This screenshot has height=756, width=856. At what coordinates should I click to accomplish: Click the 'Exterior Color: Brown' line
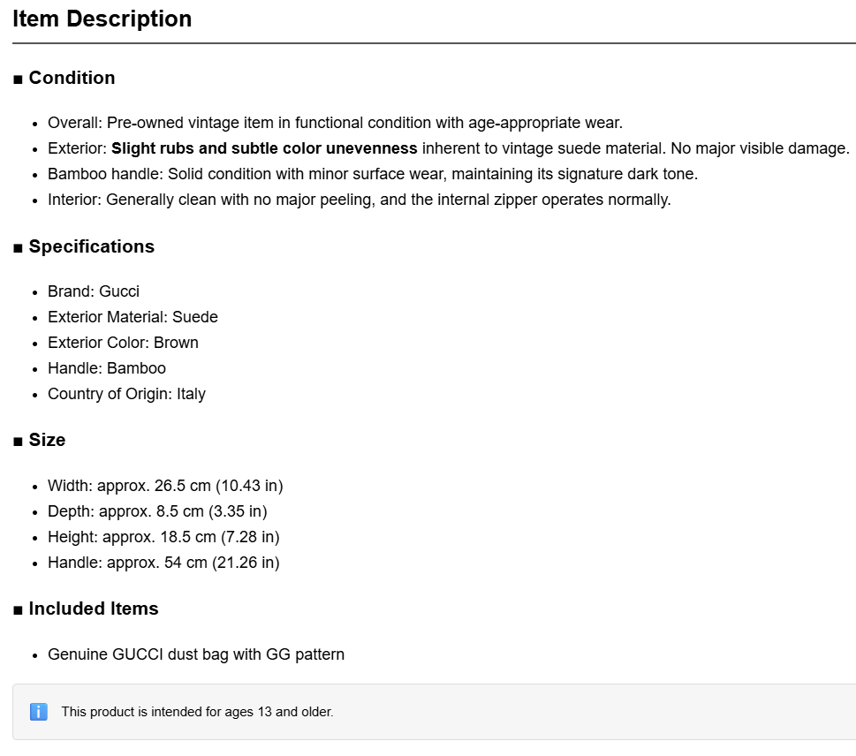click(123, 343)
